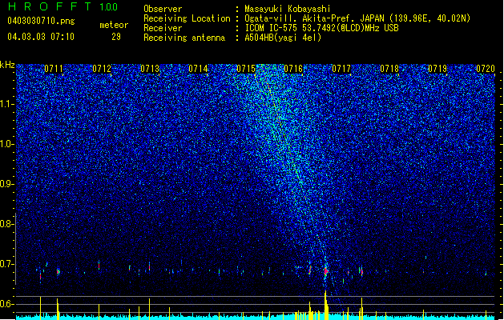Click the name Masayuki Kobayashi
Viewport: 504px width, 320px height.
[x=288, y=9]
